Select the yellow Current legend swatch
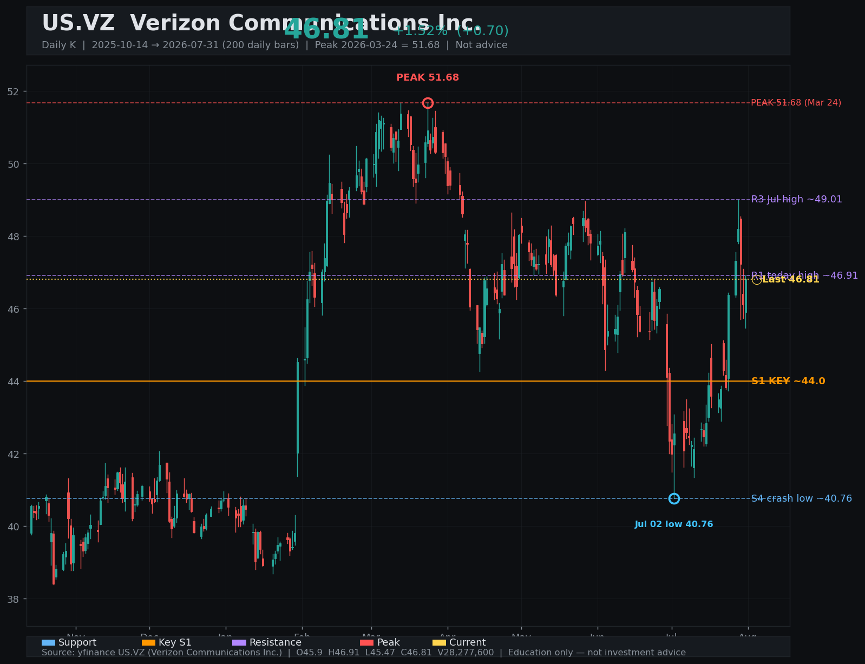 pos(440,642)
